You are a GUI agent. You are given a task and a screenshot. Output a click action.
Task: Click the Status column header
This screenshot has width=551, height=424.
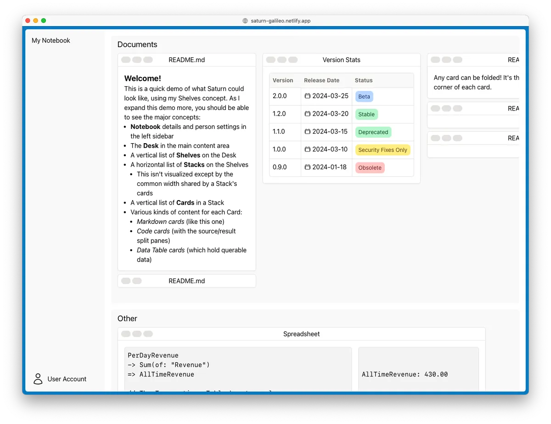(x=364, y=80)
